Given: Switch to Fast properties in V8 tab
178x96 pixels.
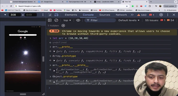Looking at the screenshot, I should tap(79, 2).
